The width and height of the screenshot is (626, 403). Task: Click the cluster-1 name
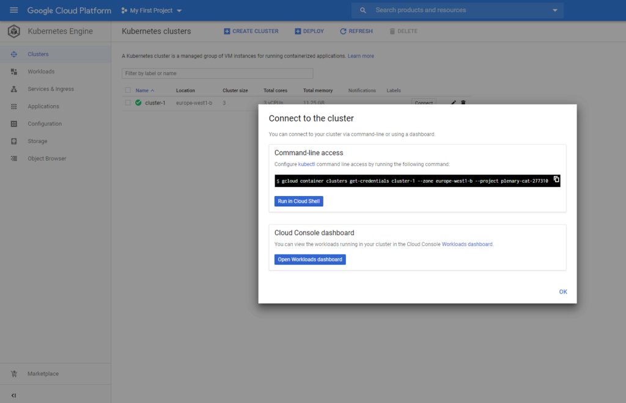tap(155, 103)
